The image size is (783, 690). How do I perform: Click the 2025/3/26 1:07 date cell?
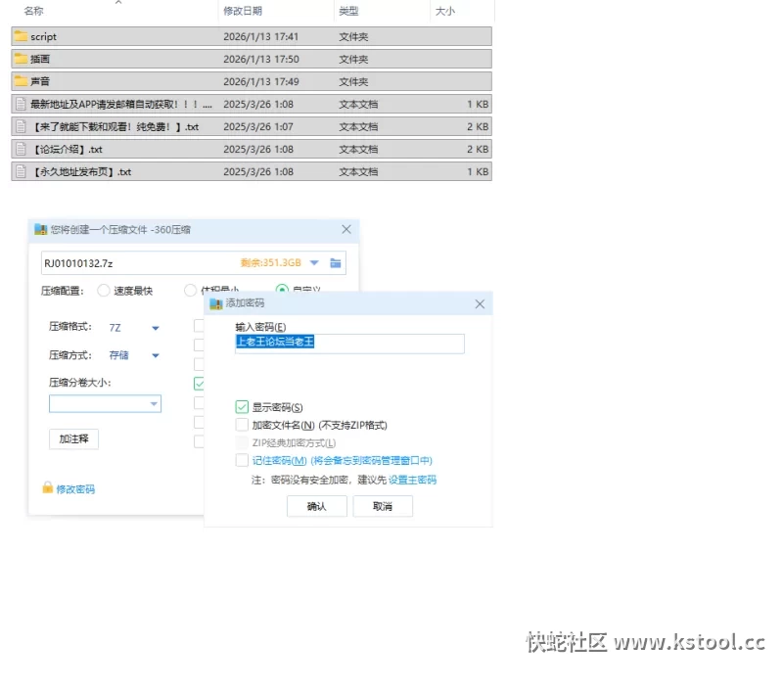(x=258, y=127)
